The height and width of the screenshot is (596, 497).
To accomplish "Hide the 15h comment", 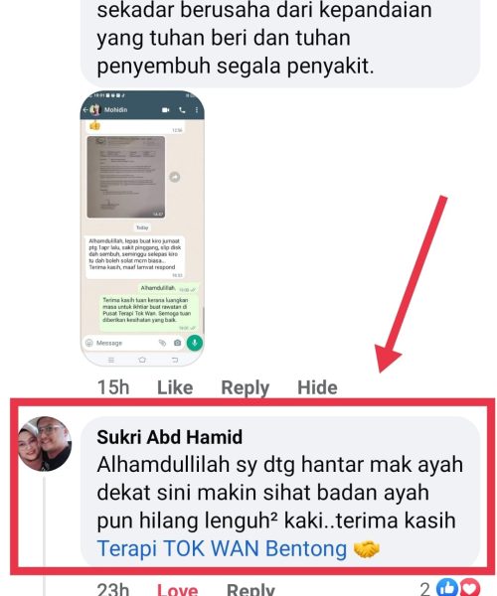I will click(x=317, y=387).
